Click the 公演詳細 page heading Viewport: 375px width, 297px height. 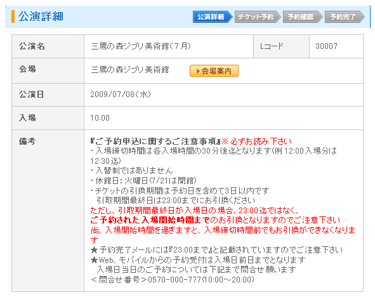(41, 16)
